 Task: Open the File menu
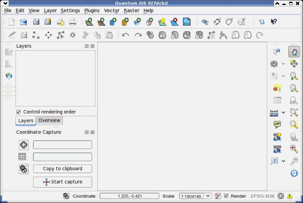click(8, 10)
